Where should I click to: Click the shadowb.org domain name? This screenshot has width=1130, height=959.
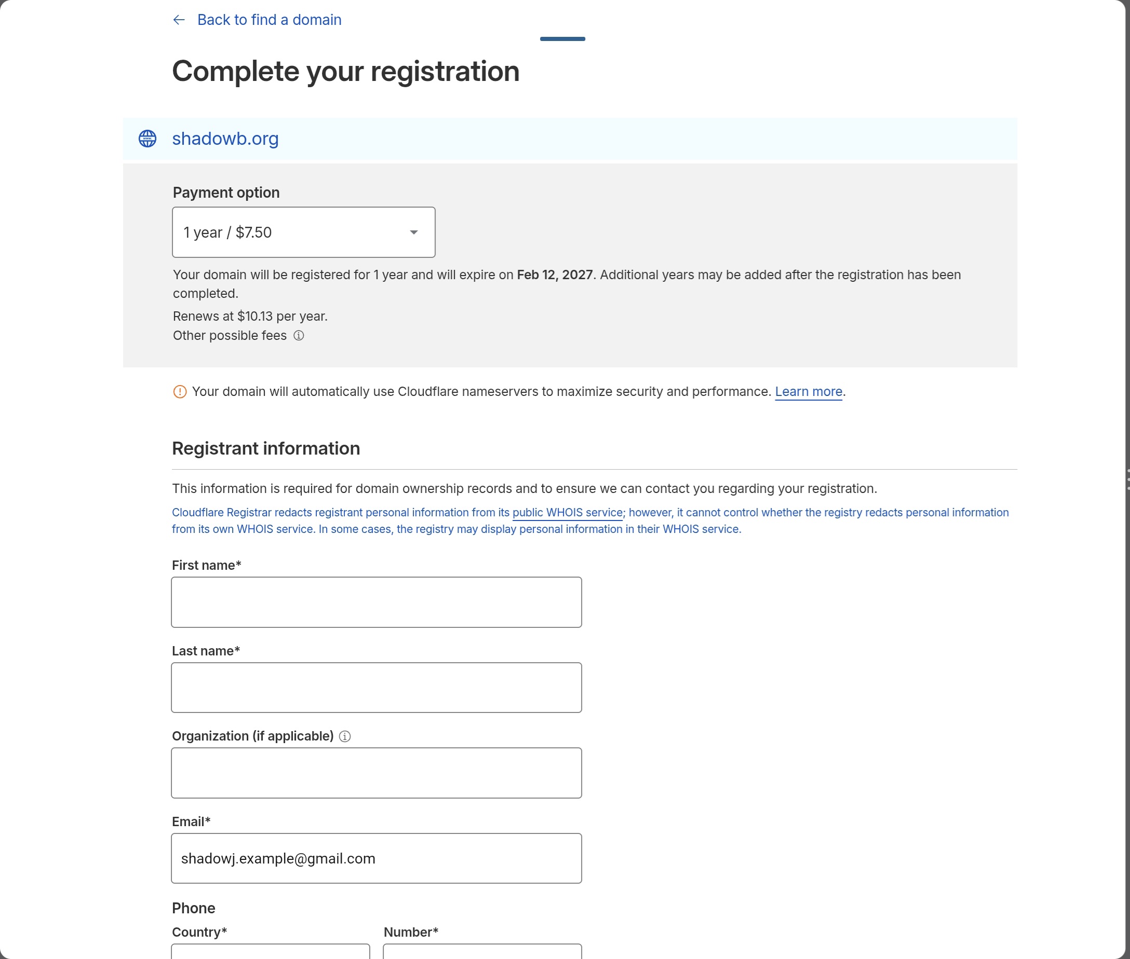click(225, 139)
